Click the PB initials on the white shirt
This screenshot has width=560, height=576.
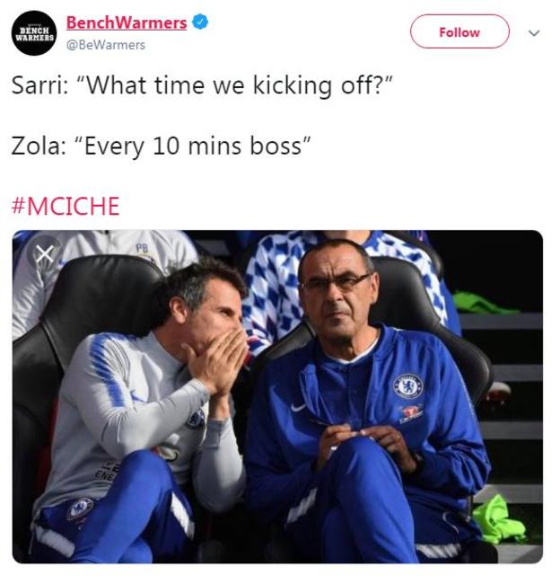[x=142, y=247]
